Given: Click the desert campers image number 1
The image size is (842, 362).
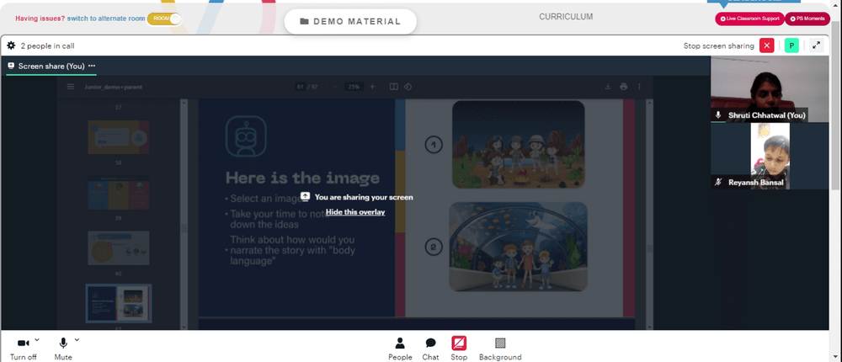Looking at the screenshot, I should point(518,145).
